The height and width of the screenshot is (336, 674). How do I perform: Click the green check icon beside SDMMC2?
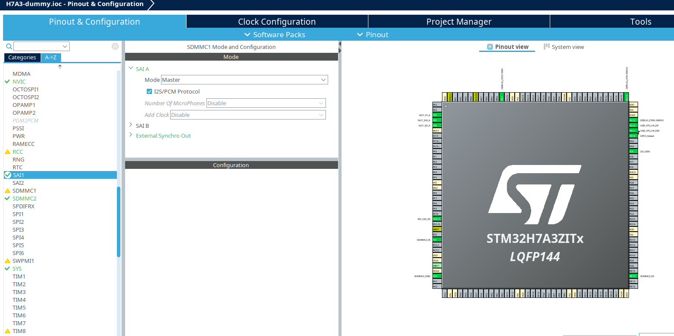click(7, 198)
